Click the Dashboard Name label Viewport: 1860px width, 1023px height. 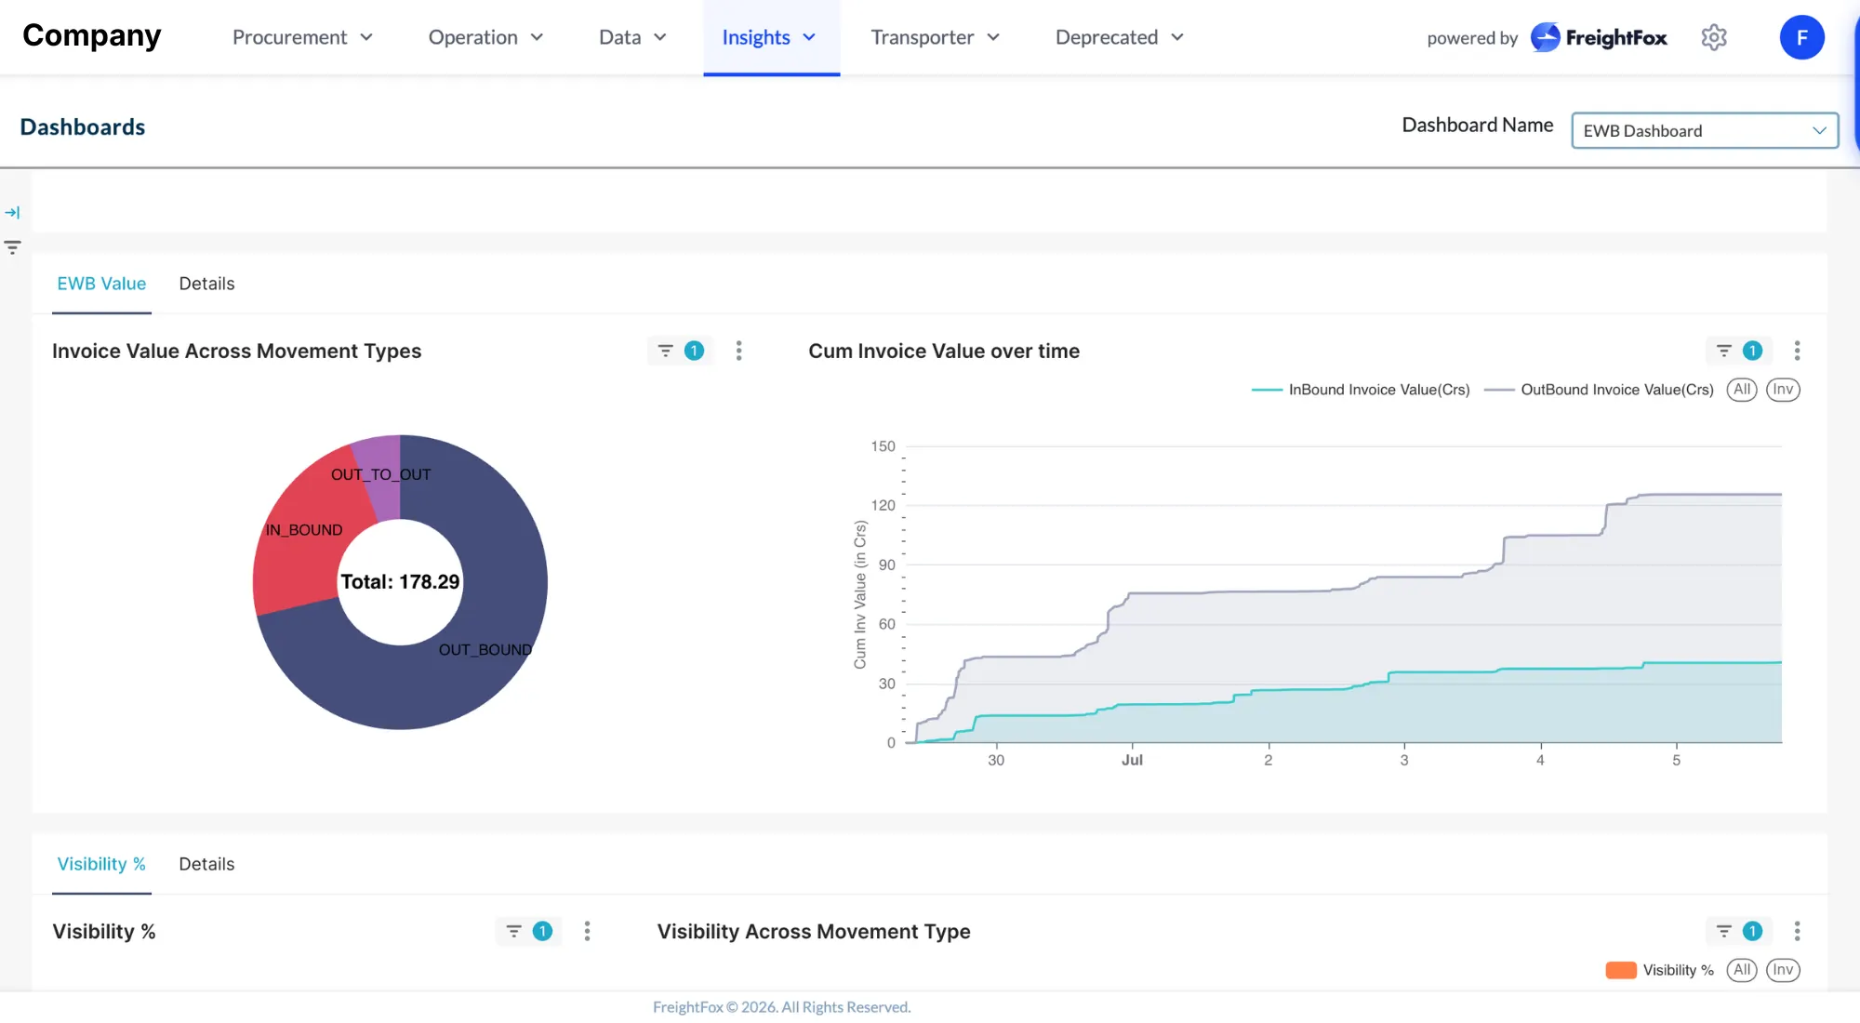[1478, 125]
